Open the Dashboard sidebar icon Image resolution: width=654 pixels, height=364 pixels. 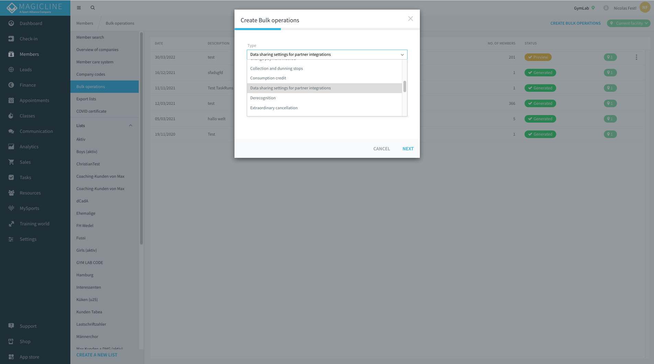pos(11,23)
